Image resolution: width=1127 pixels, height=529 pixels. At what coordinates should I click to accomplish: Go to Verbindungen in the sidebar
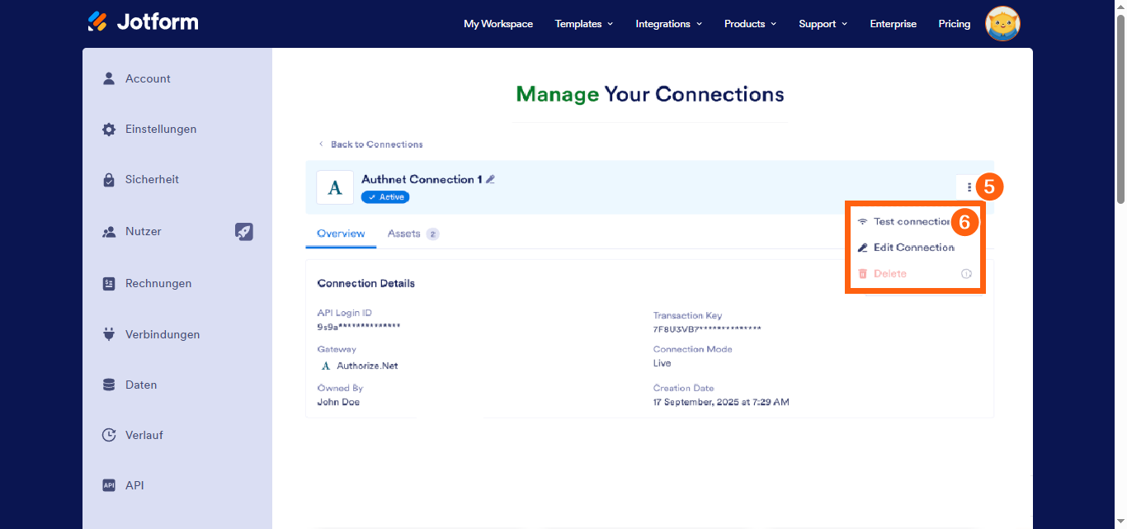[162, 334]
